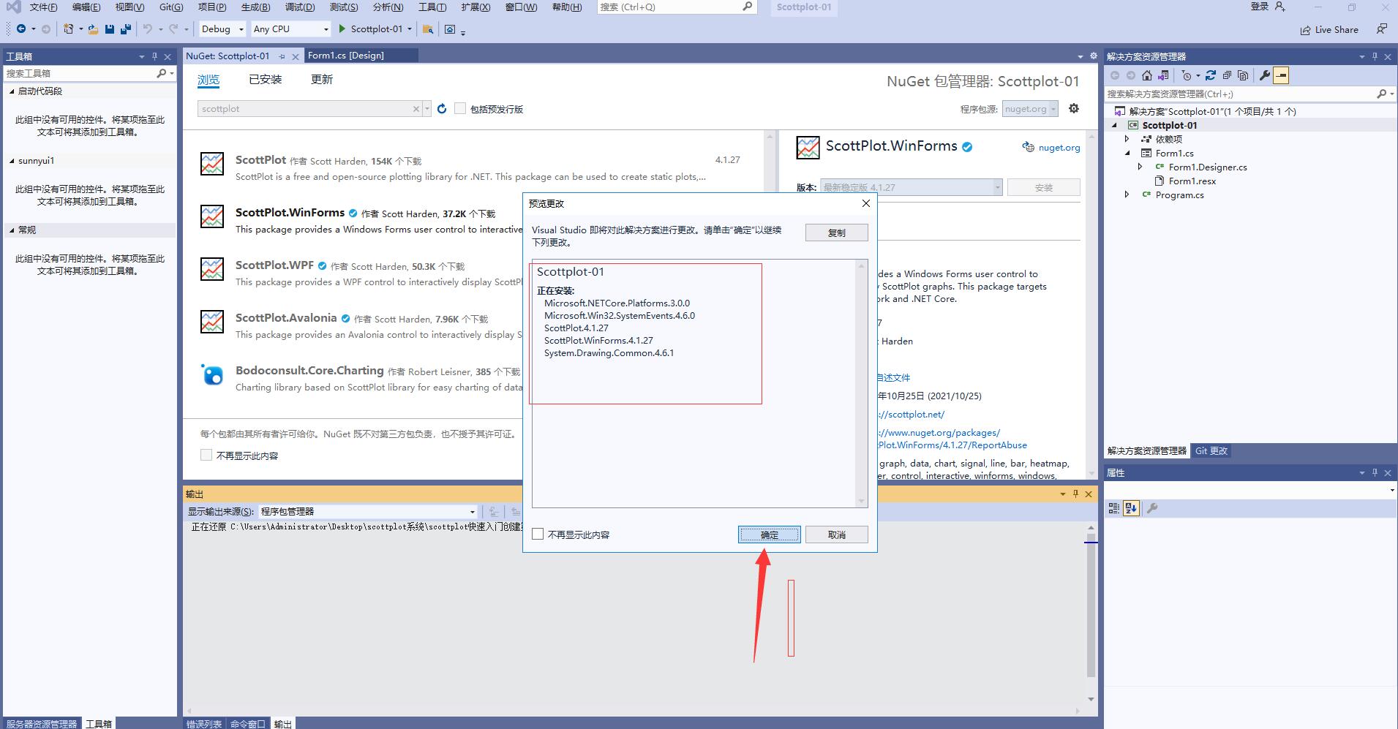The height and width of the screenshot is (729, 1398).
Task: Click the nuget.org link in package details
Action: (x=1059, y=147)
